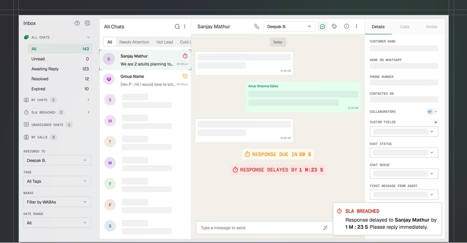Screen dimensions: 467x243
Task: Open the tag icon in the chat header
Action: click(x=334, y=26)
